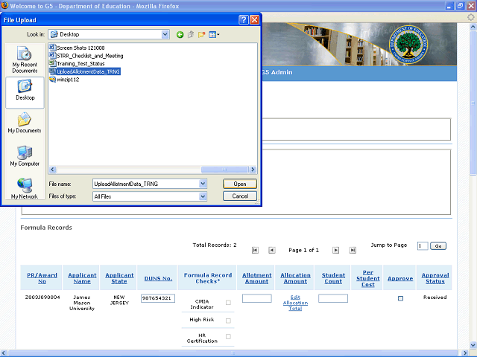
Task: Sort by Applicant State column
Action: (x=119, y=278)
